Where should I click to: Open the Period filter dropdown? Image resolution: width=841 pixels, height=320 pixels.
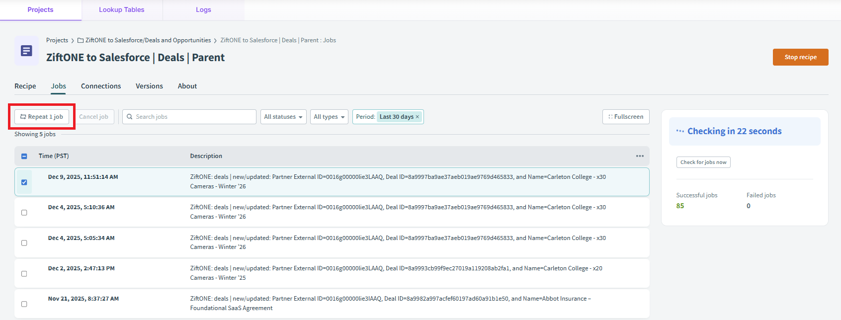[388, 117]
